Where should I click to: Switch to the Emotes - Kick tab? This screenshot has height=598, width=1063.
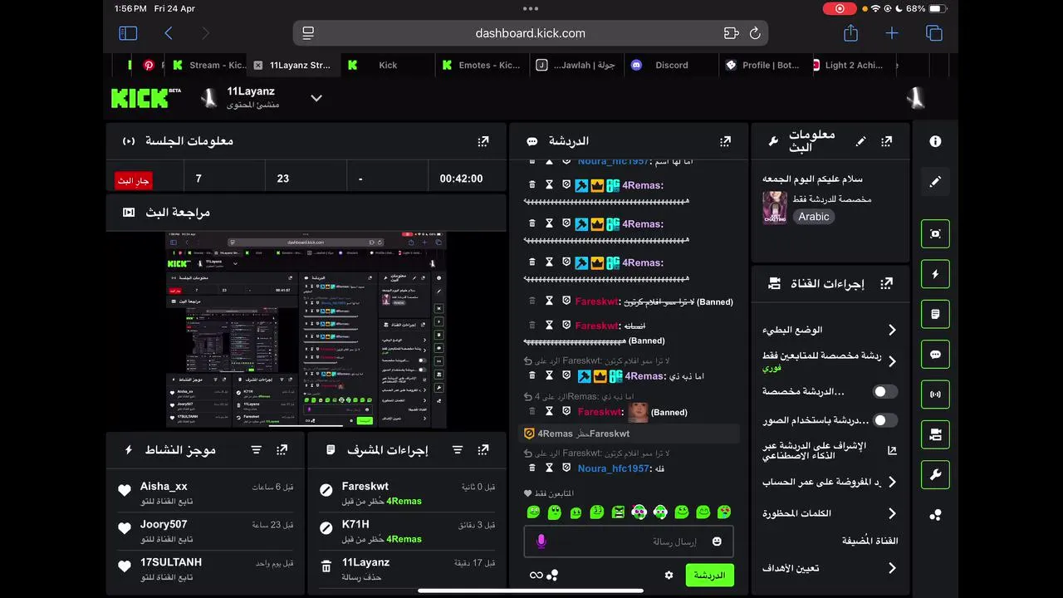(481, 65)
